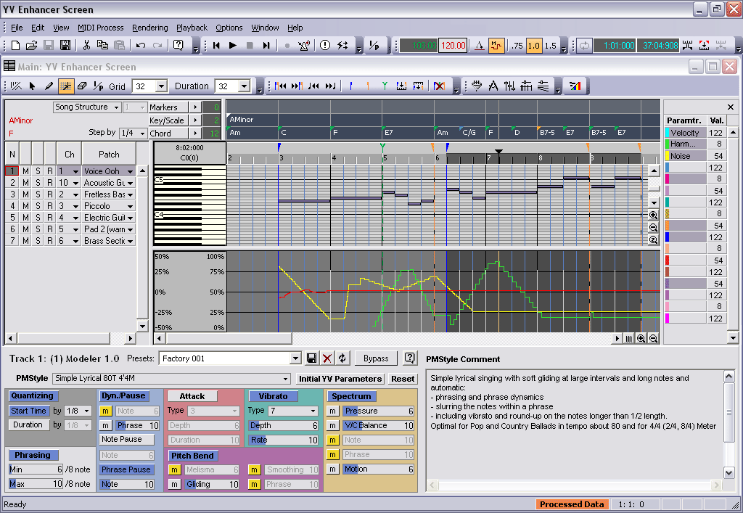Open the Grid value dropdown
The width and height of the screenshot is (743, 513).
click(x=163, y=86)
